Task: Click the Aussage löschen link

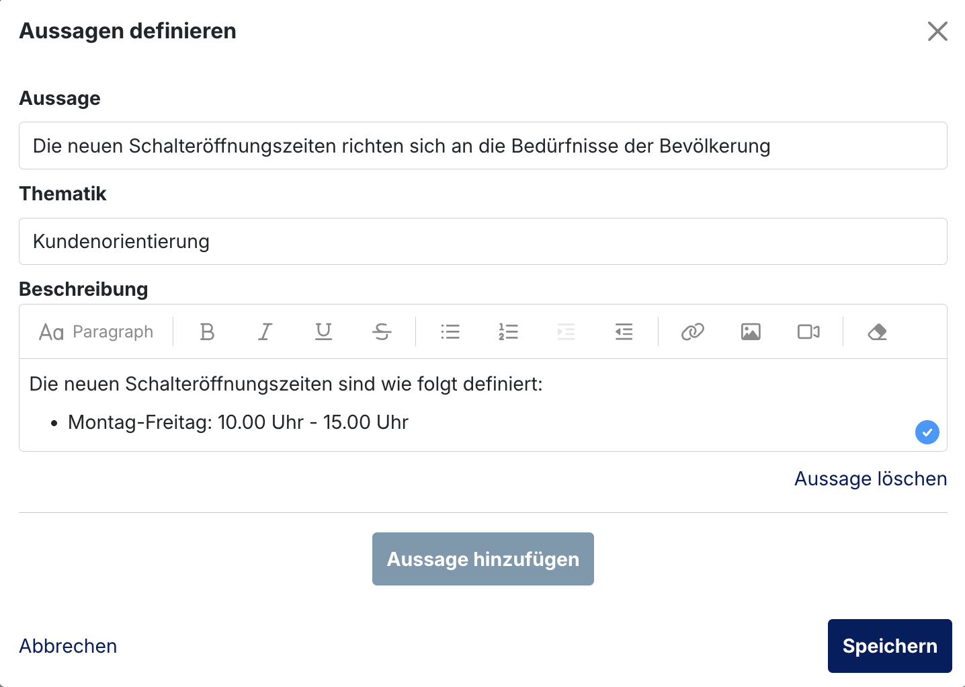Action: coord(871,479)
